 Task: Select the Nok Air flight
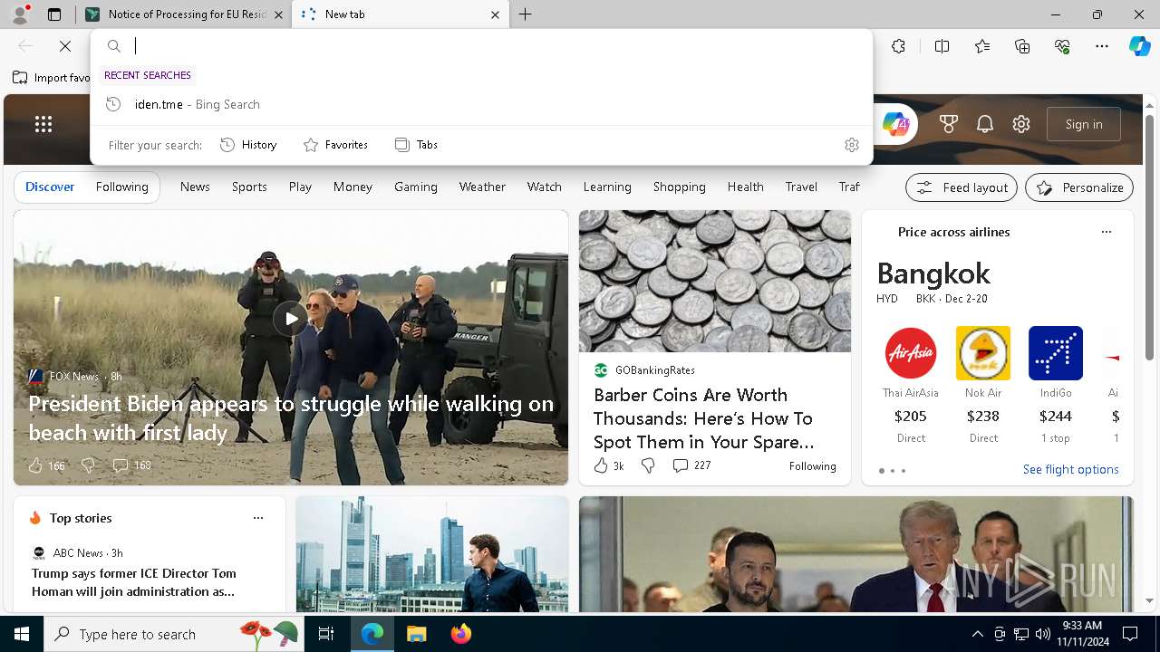983,385
